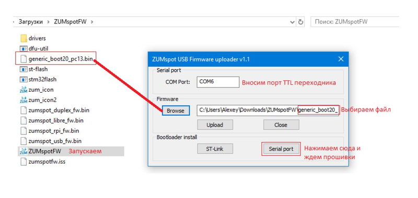
Task: Expand the chevron after ZUMspotFW in breadcrumb
Action: (x=92, y=22)
